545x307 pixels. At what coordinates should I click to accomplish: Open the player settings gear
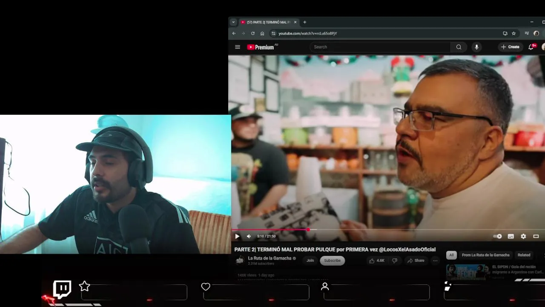coord(523,236)
